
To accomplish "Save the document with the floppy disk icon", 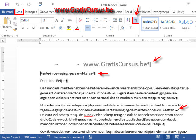I will tap(7, 4).
